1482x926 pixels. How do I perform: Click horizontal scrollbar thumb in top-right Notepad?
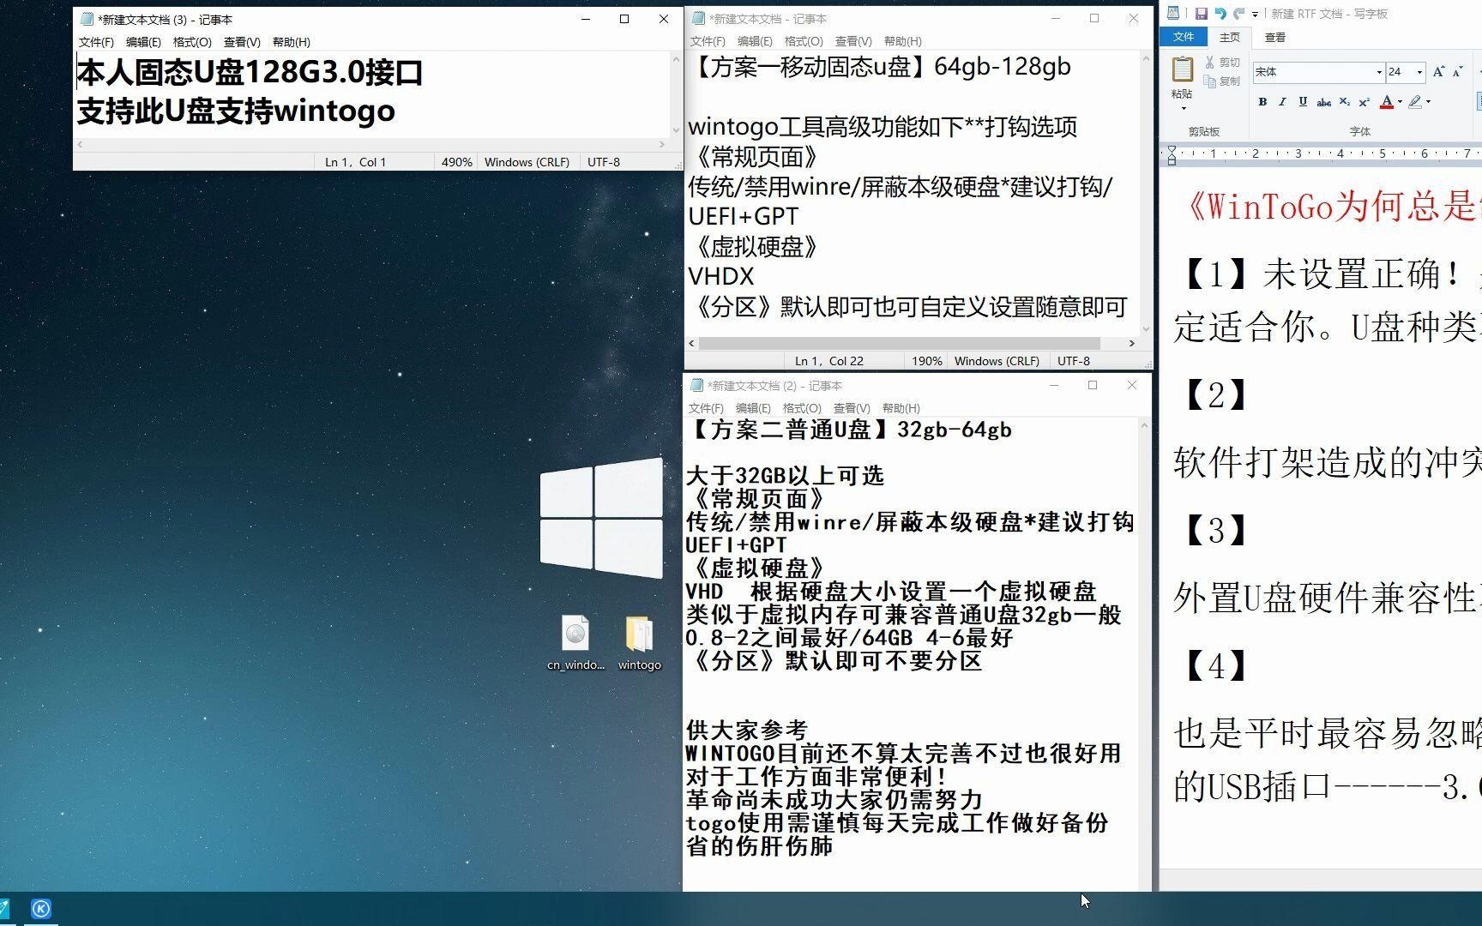click(899, 343)
